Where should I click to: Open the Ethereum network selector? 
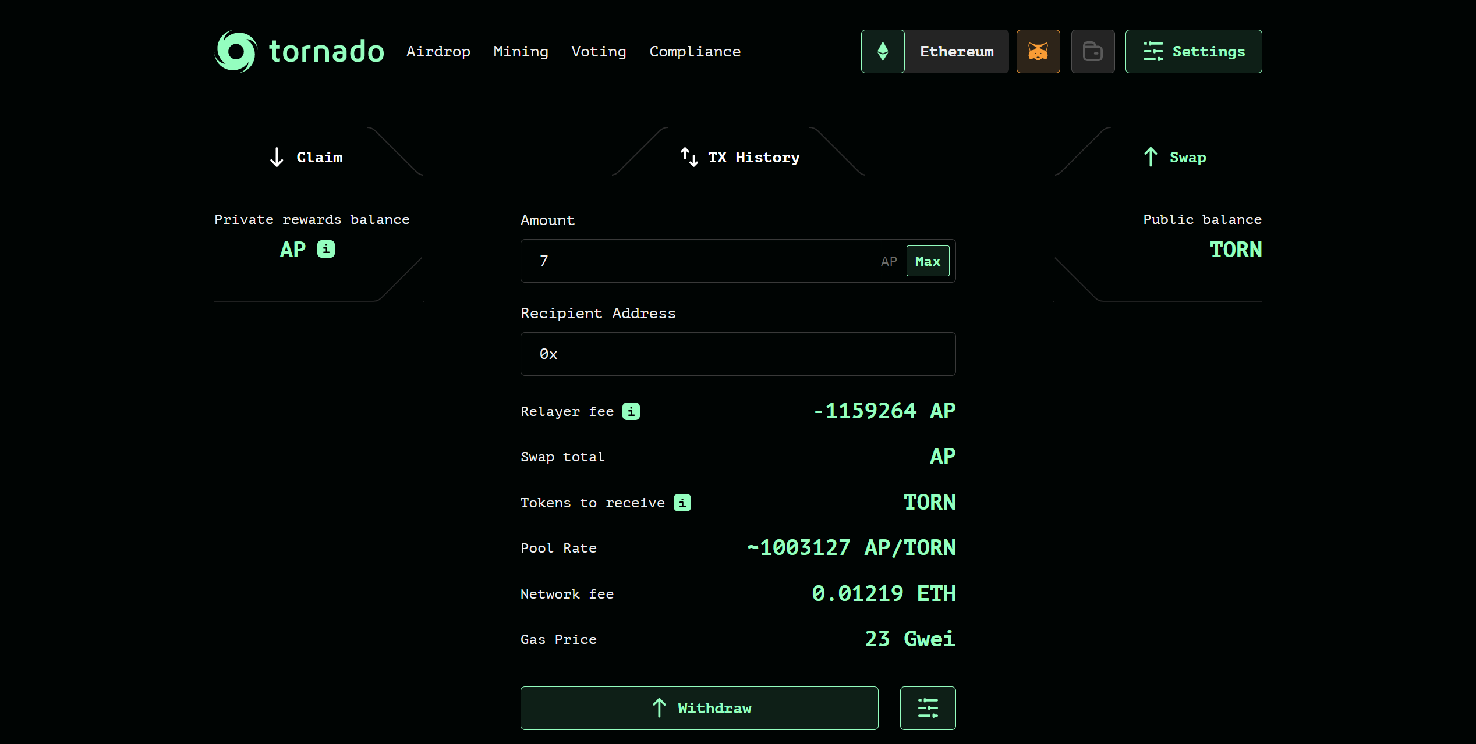(956, 51)
